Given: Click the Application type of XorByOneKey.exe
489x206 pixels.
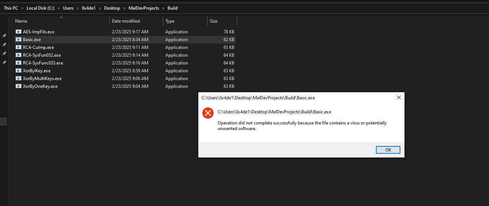Looking at the screenshot, I should tap(176, 86).
